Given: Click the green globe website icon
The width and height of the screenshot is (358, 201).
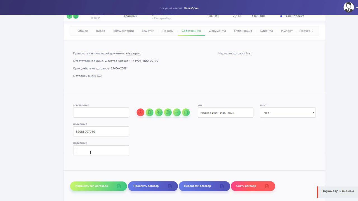Looking at the screenshot, I should point(168,113).
